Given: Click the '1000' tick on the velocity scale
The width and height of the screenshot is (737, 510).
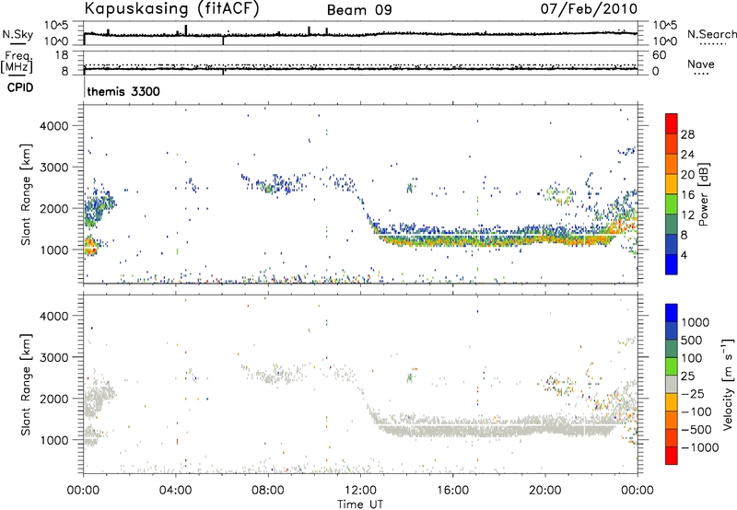Looking at the screenshot, I should 696,322.
